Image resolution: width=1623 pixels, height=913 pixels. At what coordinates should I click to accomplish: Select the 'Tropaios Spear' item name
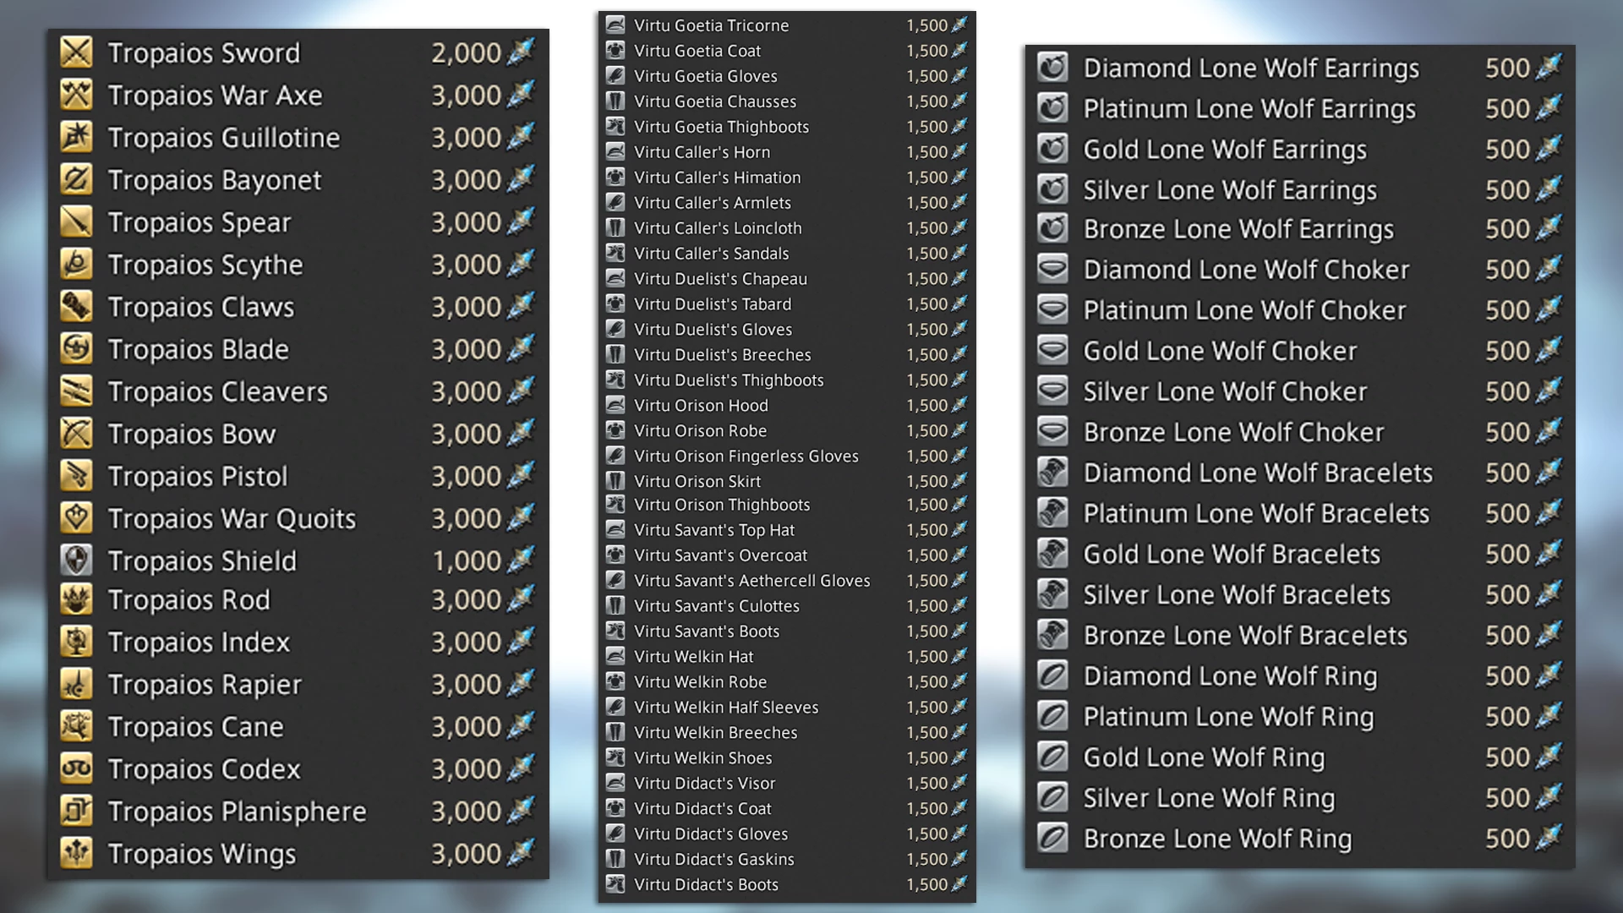pos(199,222)
